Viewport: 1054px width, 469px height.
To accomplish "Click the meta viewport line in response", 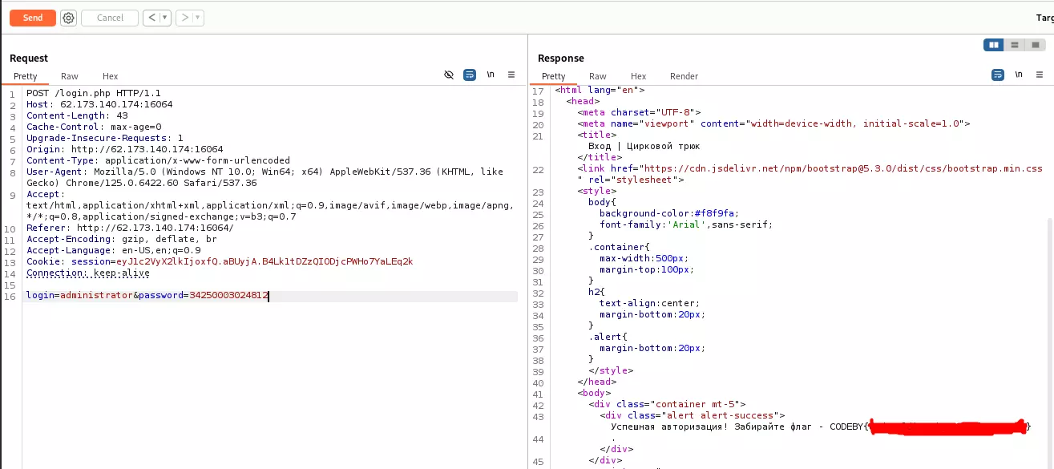I will (773, 124).
